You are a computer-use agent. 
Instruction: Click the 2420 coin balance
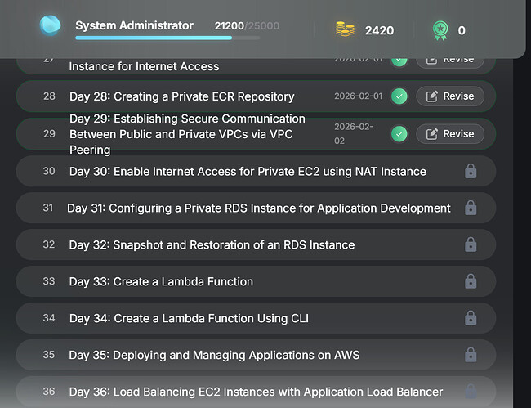pos(379,30)
